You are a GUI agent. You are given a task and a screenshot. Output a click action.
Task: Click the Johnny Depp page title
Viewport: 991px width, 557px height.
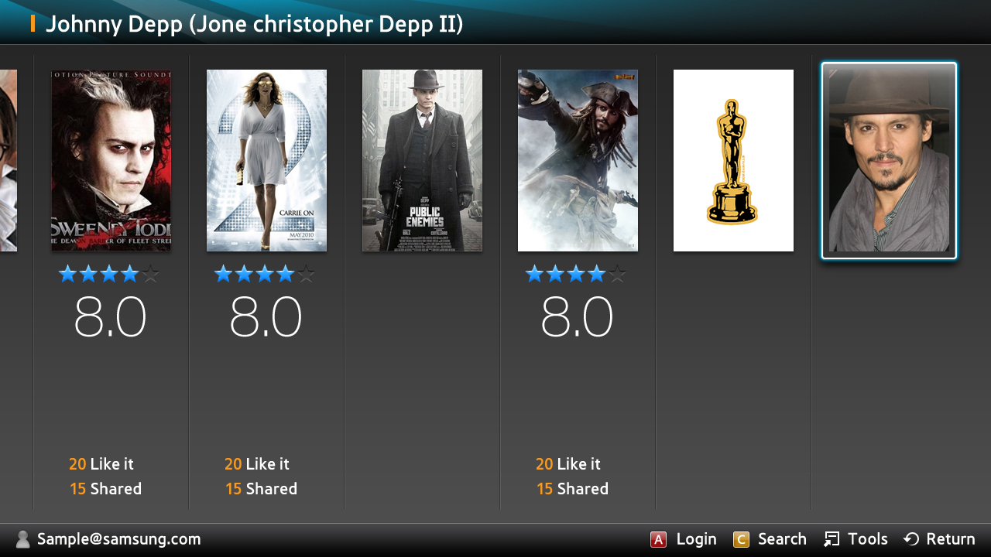tap(255, 24)
